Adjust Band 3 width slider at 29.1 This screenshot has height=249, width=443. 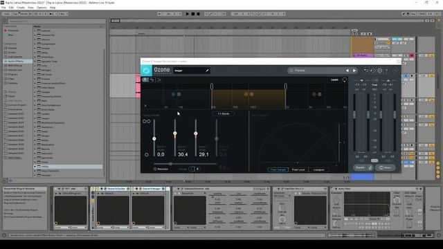[x=195, y=133]
